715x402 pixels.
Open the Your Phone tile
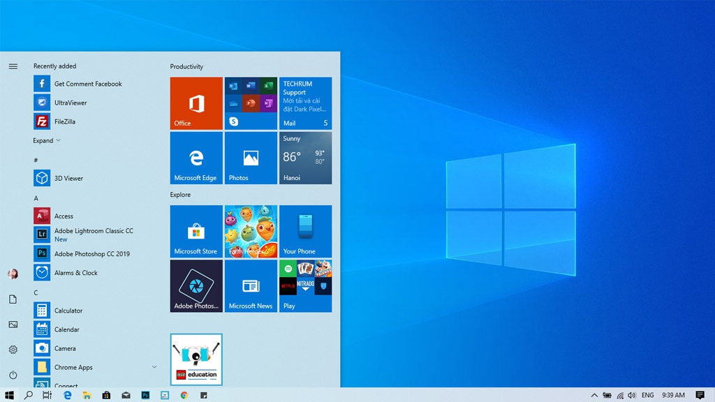[306, 232]
